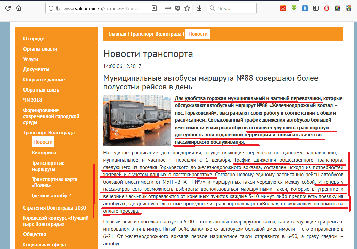
Task: Click 'Транспорт Волгограда' in the breadcrumb bar
Action: (x=156, y=34)
